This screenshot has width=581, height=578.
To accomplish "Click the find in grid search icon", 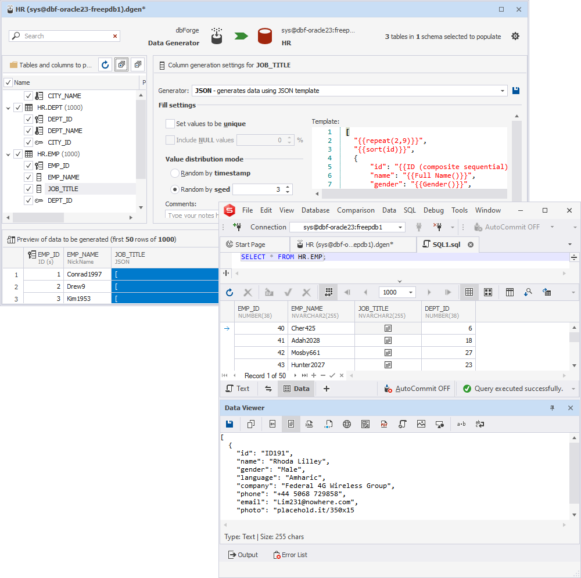I will 528,292.
